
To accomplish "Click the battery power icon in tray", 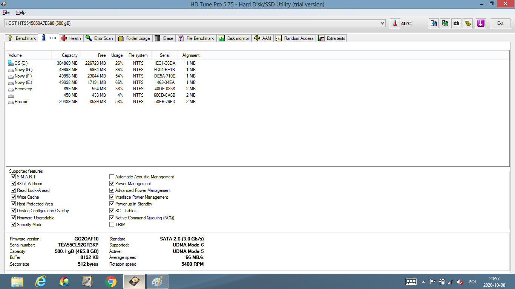I will pyautogui.click(x=442, y=281).
